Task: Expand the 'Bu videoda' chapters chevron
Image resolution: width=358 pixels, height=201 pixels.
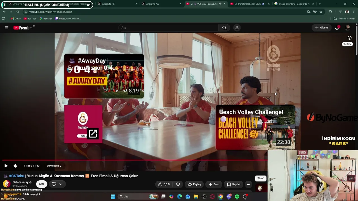Action: tap(61, 166)
